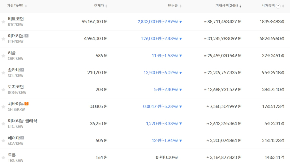The height and width of the screenshot is (165, 290).
Task: Click TRX change 0 원(0.00%)
Action: [167, 157]
